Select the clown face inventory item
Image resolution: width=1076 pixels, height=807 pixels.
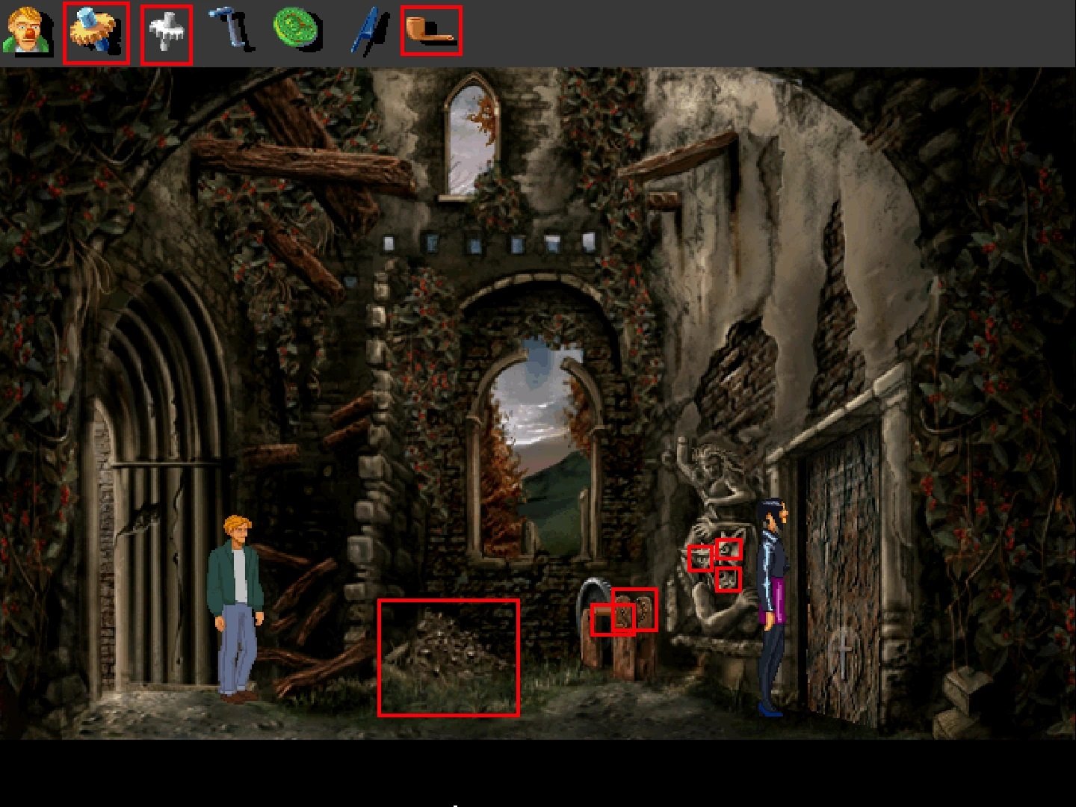tap(27, 31)
